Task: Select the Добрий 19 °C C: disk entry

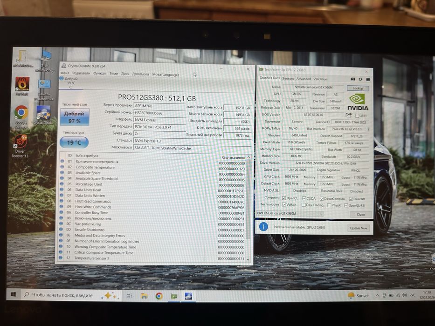Action: click(x=71, y=83)
